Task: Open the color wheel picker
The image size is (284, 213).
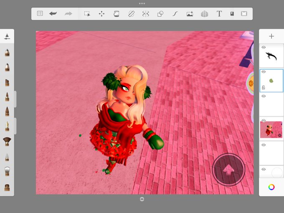Action: tap(271, 187)
